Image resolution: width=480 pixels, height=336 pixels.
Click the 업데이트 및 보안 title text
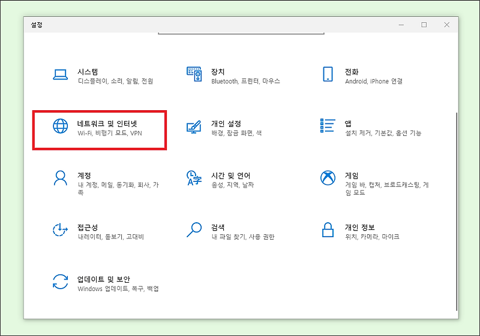[103, 279]
